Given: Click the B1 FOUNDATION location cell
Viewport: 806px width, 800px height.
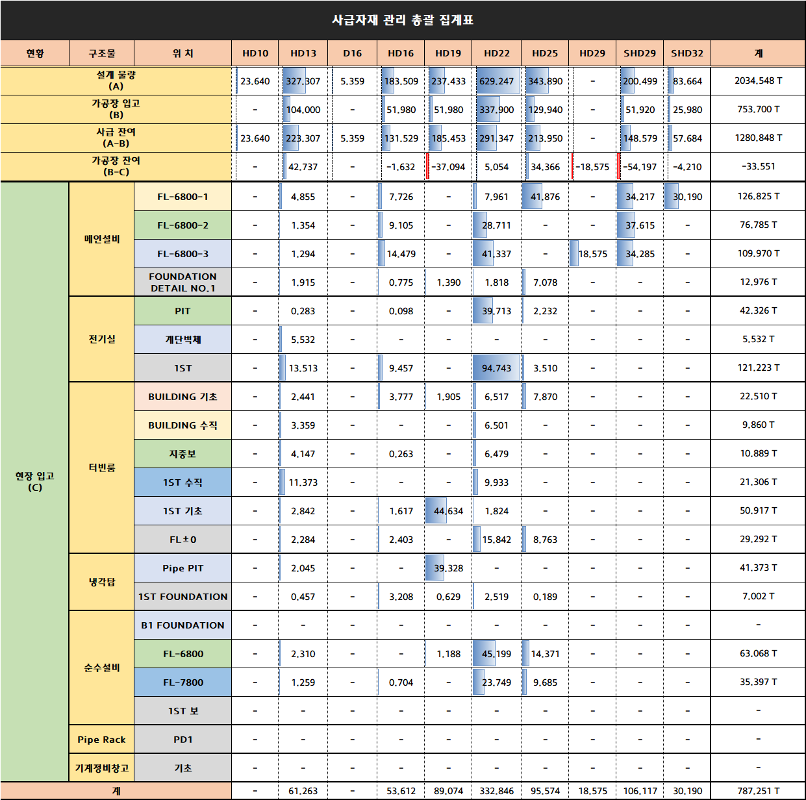Looking at the screenshot, I should (183, 625).
